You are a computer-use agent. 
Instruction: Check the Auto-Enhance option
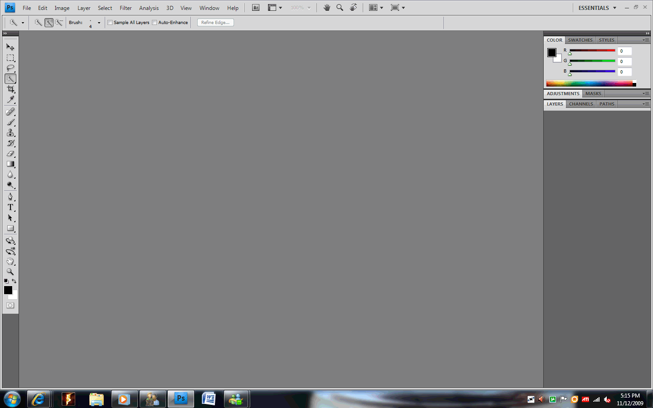click(x=155, y=23)
